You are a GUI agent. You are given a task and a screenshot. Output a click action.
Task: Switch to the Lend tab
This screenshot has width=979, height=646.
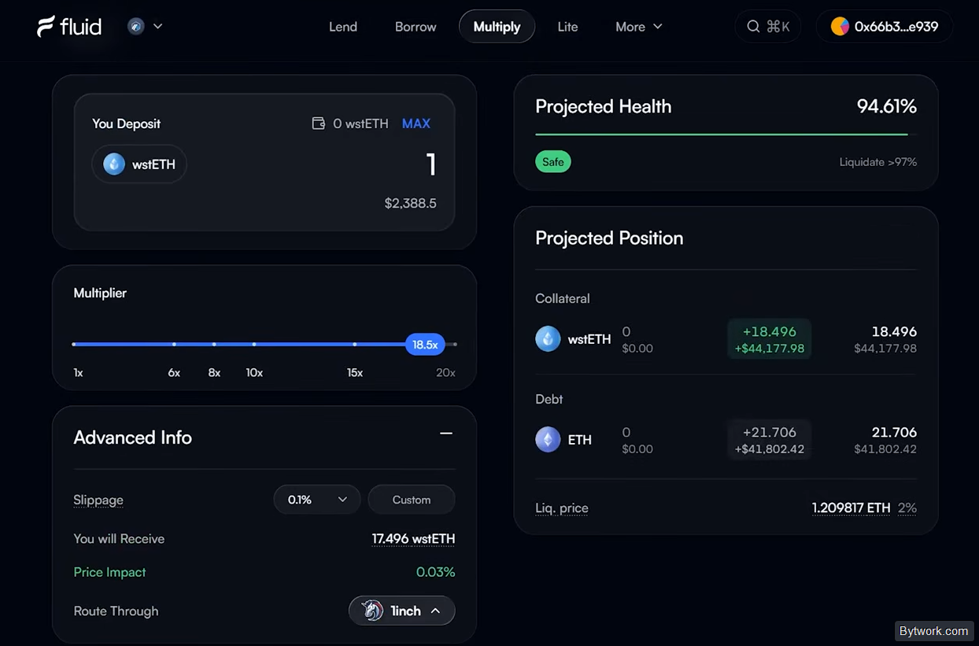tap(343, 27)
